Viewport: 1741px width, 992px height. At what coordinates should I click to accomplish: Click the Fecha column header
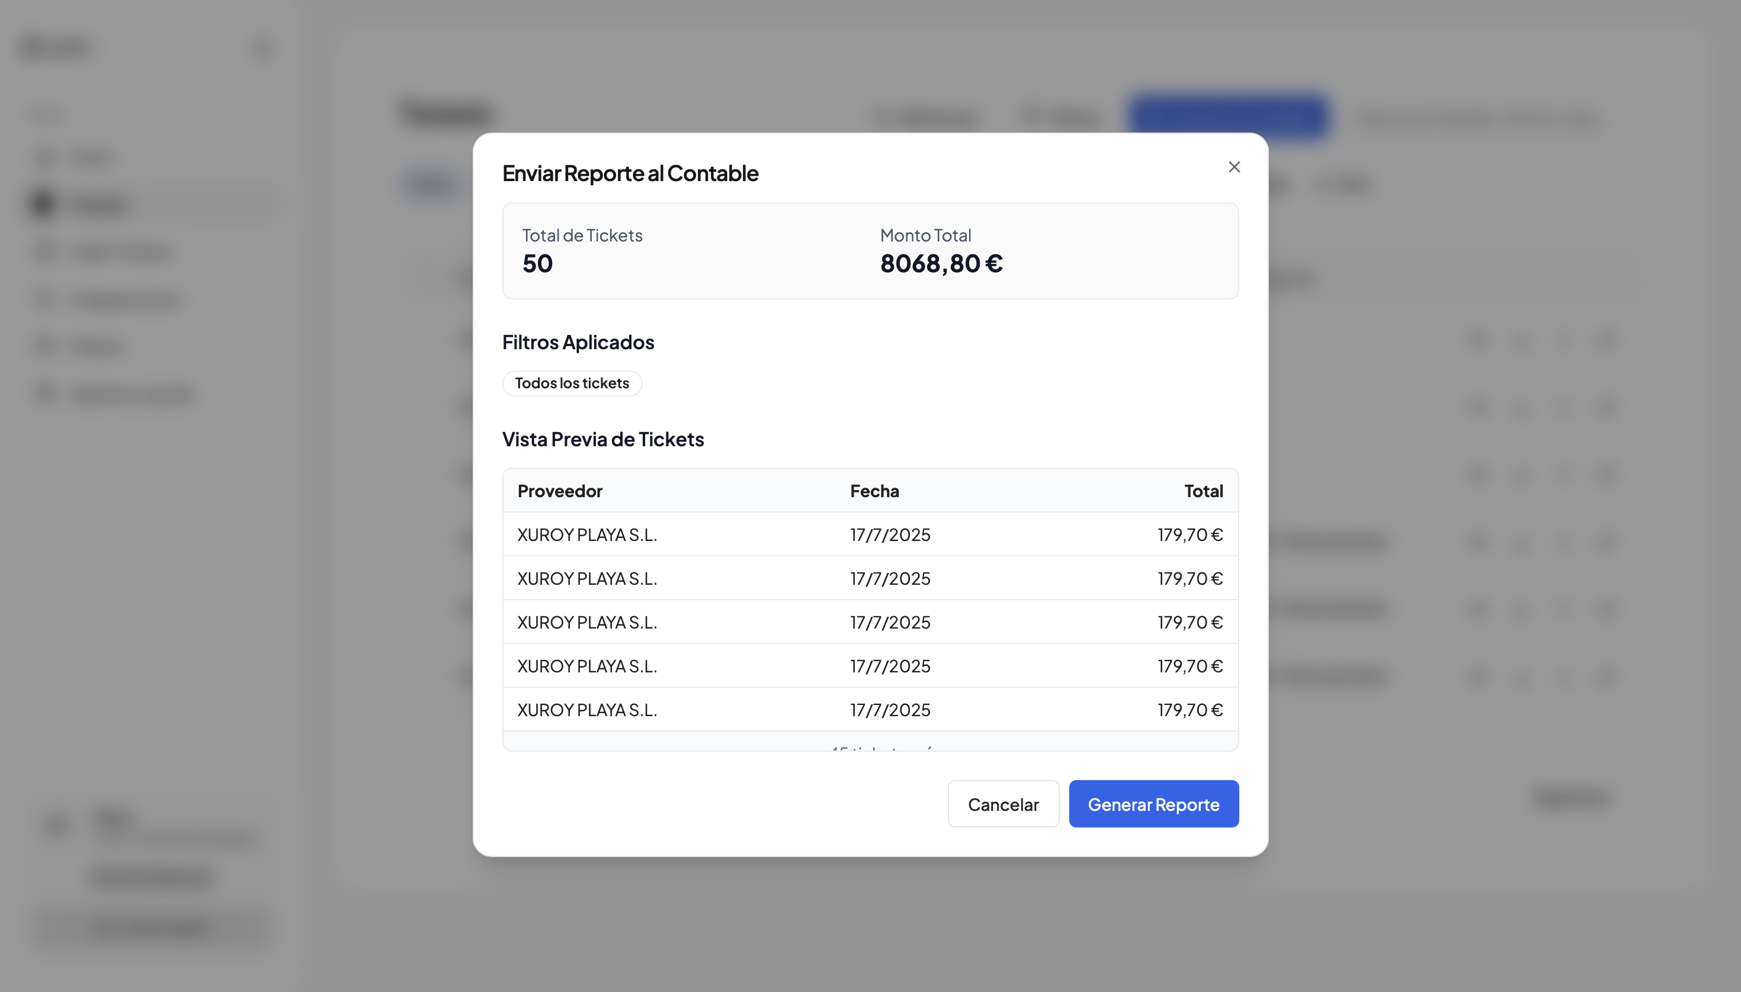[x=874, y=491]
